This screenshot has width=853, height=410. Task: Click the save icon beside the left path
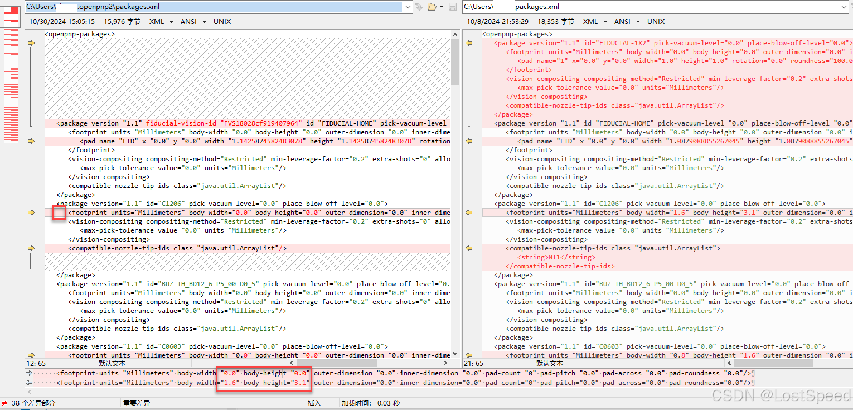453,7
